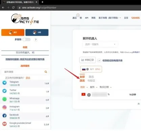Click the Telegram price 14 ₽
The width and height of the screenshot is (141, 133).
[47, 83]
